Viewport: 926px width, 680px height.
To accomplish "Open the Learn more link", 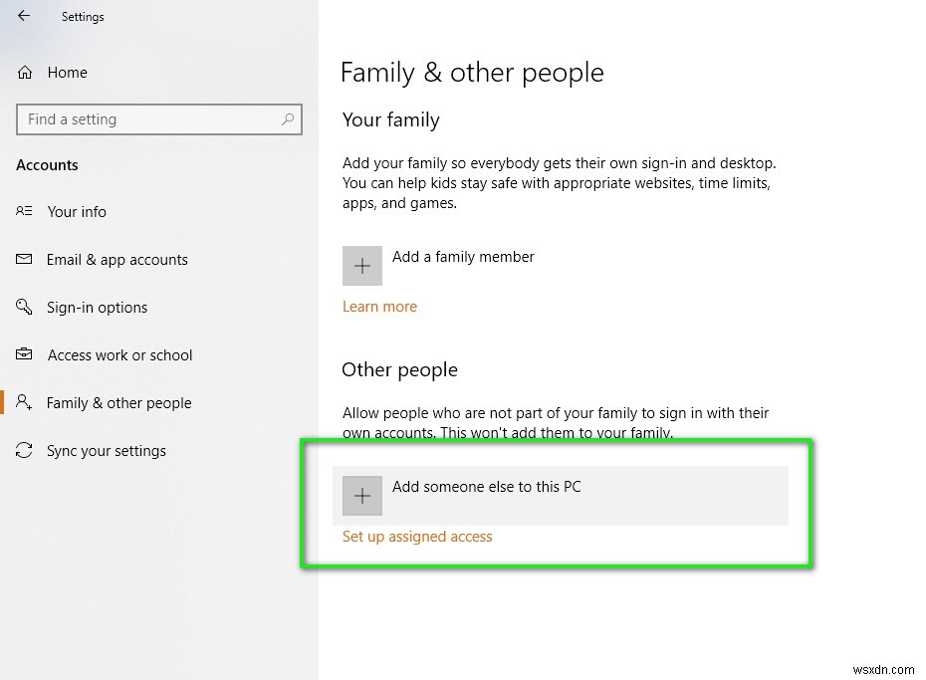I will click(x=379, y=306).
